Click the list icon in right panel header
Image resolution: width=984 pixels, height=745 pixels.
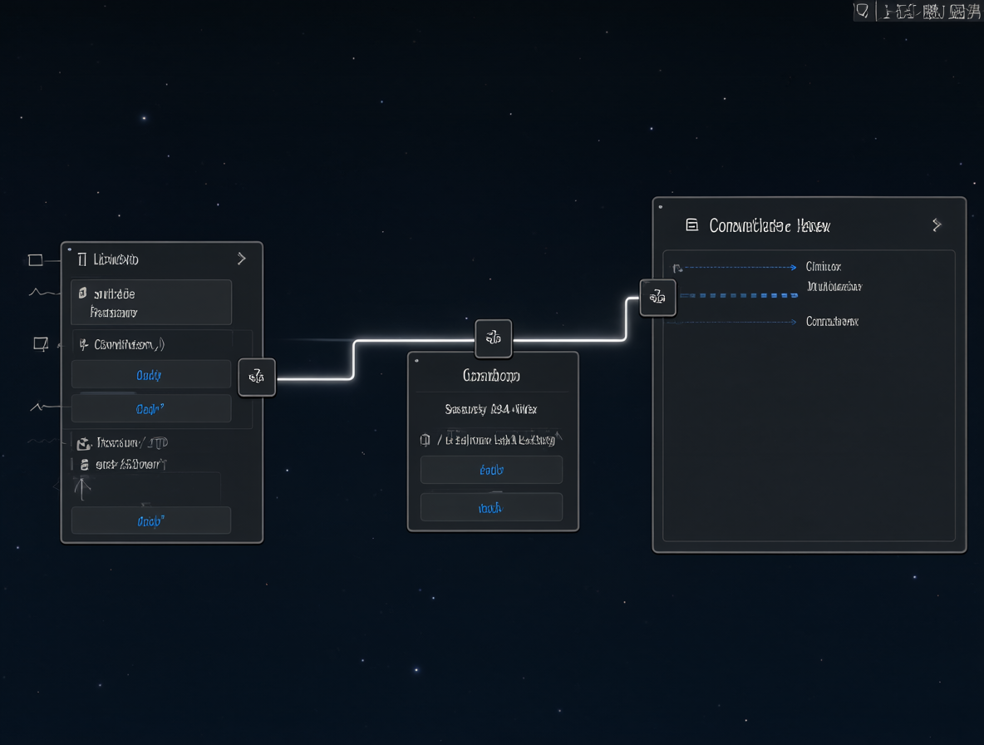click(x=691, y=225)
